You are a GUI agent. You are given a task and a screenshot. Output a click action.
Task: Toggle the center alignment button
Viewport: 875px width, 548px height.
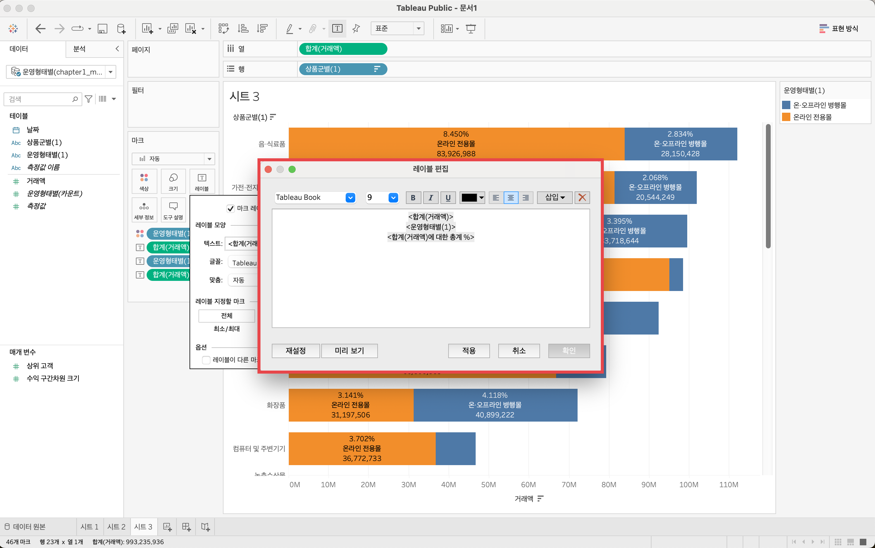pos(511,198)
